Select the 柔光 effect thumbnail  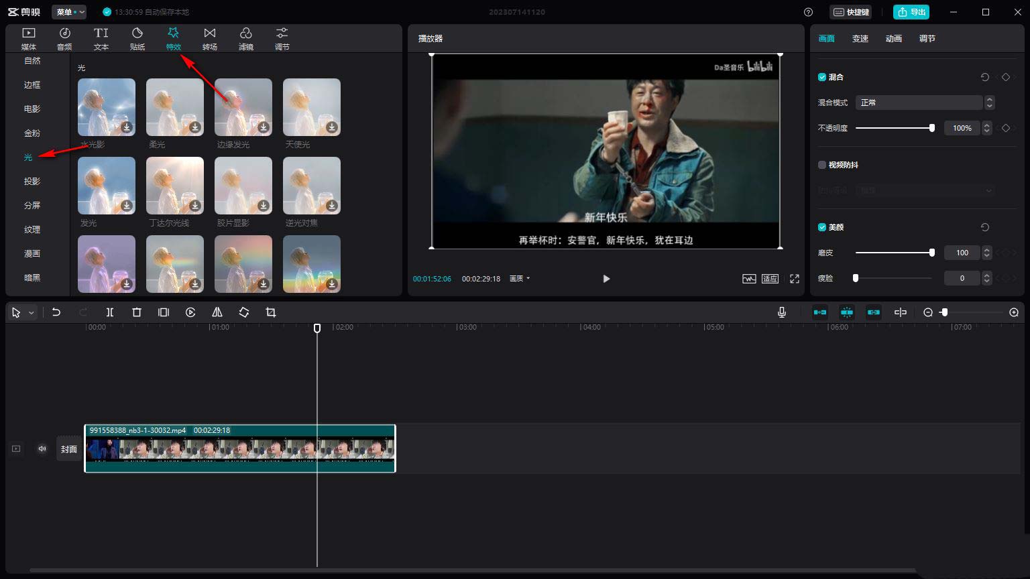click(175, 107)
